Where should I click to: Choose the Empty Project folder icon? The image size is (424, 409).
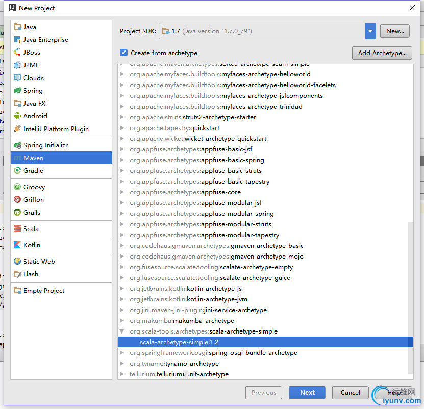17,290
